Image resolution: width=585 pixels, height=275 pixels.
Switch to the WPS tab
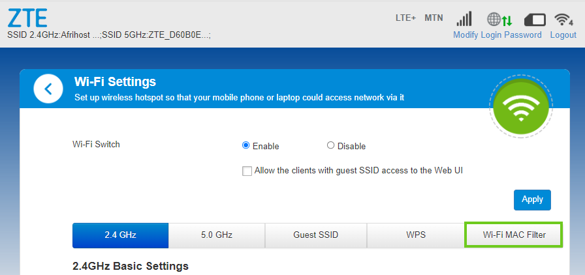(x=415, y=235)
